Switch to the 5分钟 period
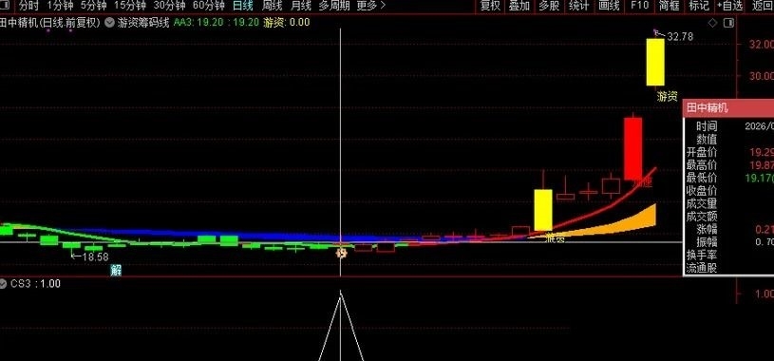 [x=94, y=6]
